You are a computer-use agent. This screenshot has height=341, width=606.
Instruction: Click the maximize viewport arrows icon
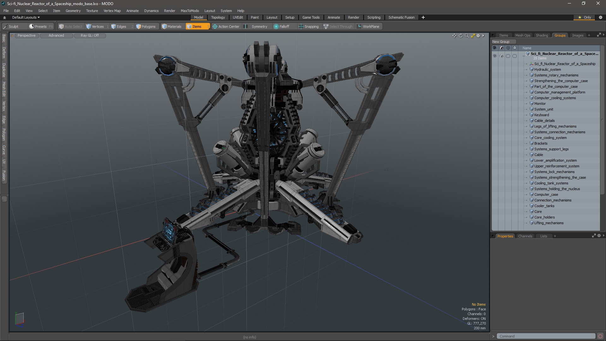pos(473,36)
